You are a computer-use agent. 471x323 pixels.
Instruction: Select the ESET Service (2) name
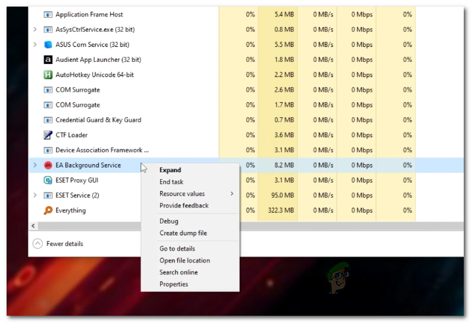[77, 195]
